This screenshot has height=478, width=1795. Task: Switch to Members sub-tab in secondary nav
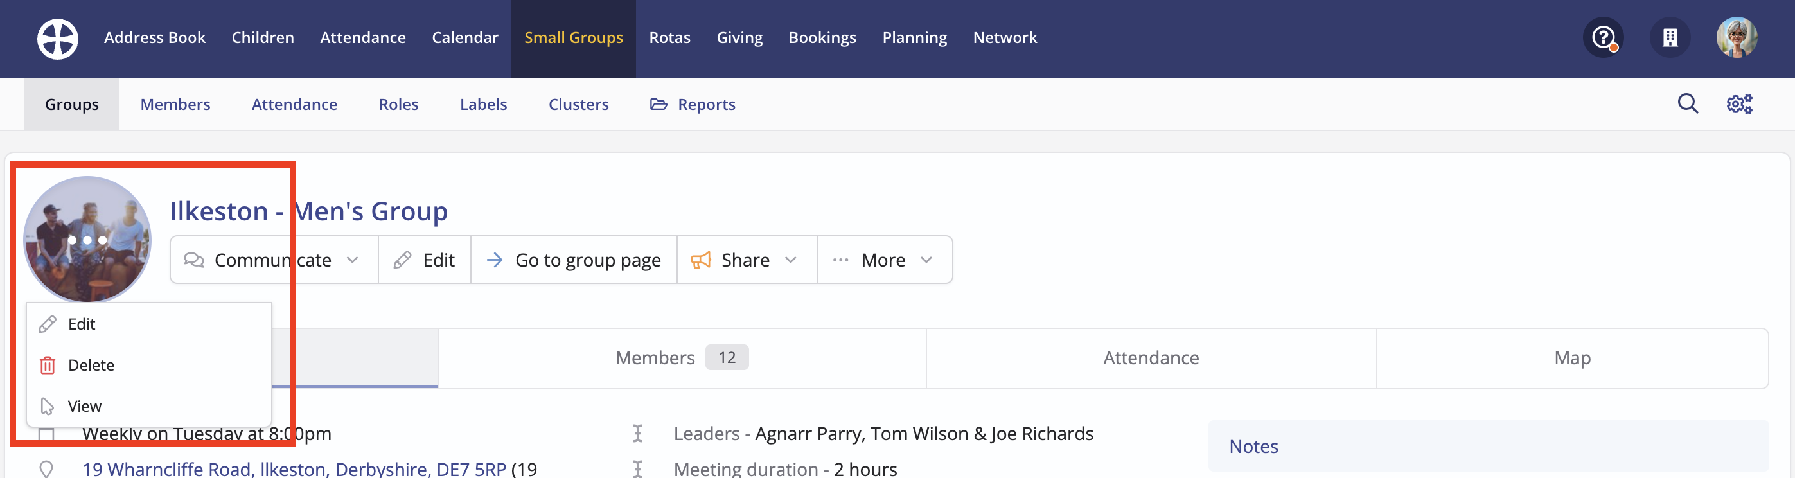tap(175, 105)
